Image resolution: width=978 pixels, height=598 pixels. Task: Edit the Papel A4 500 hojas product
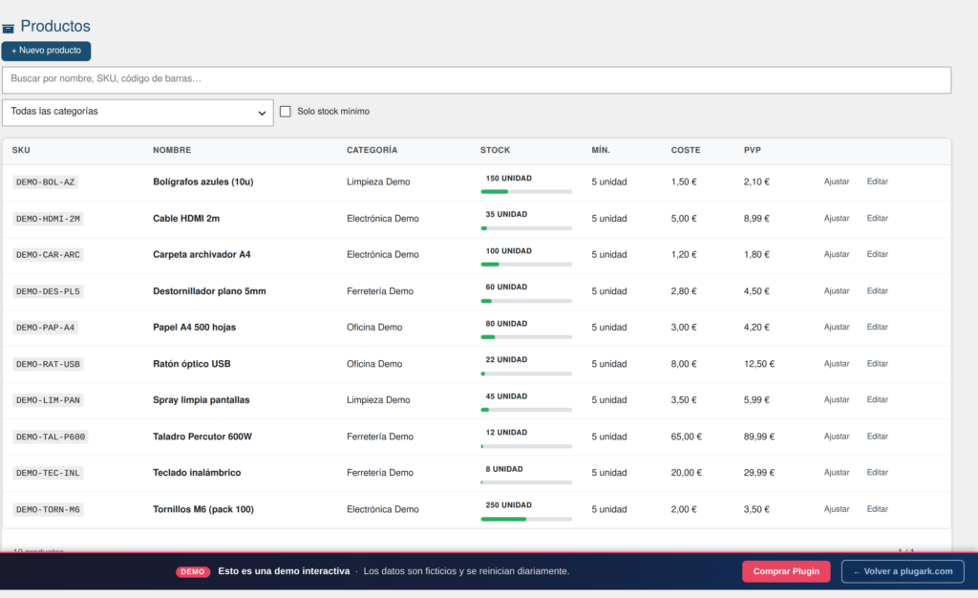[878, 327]
